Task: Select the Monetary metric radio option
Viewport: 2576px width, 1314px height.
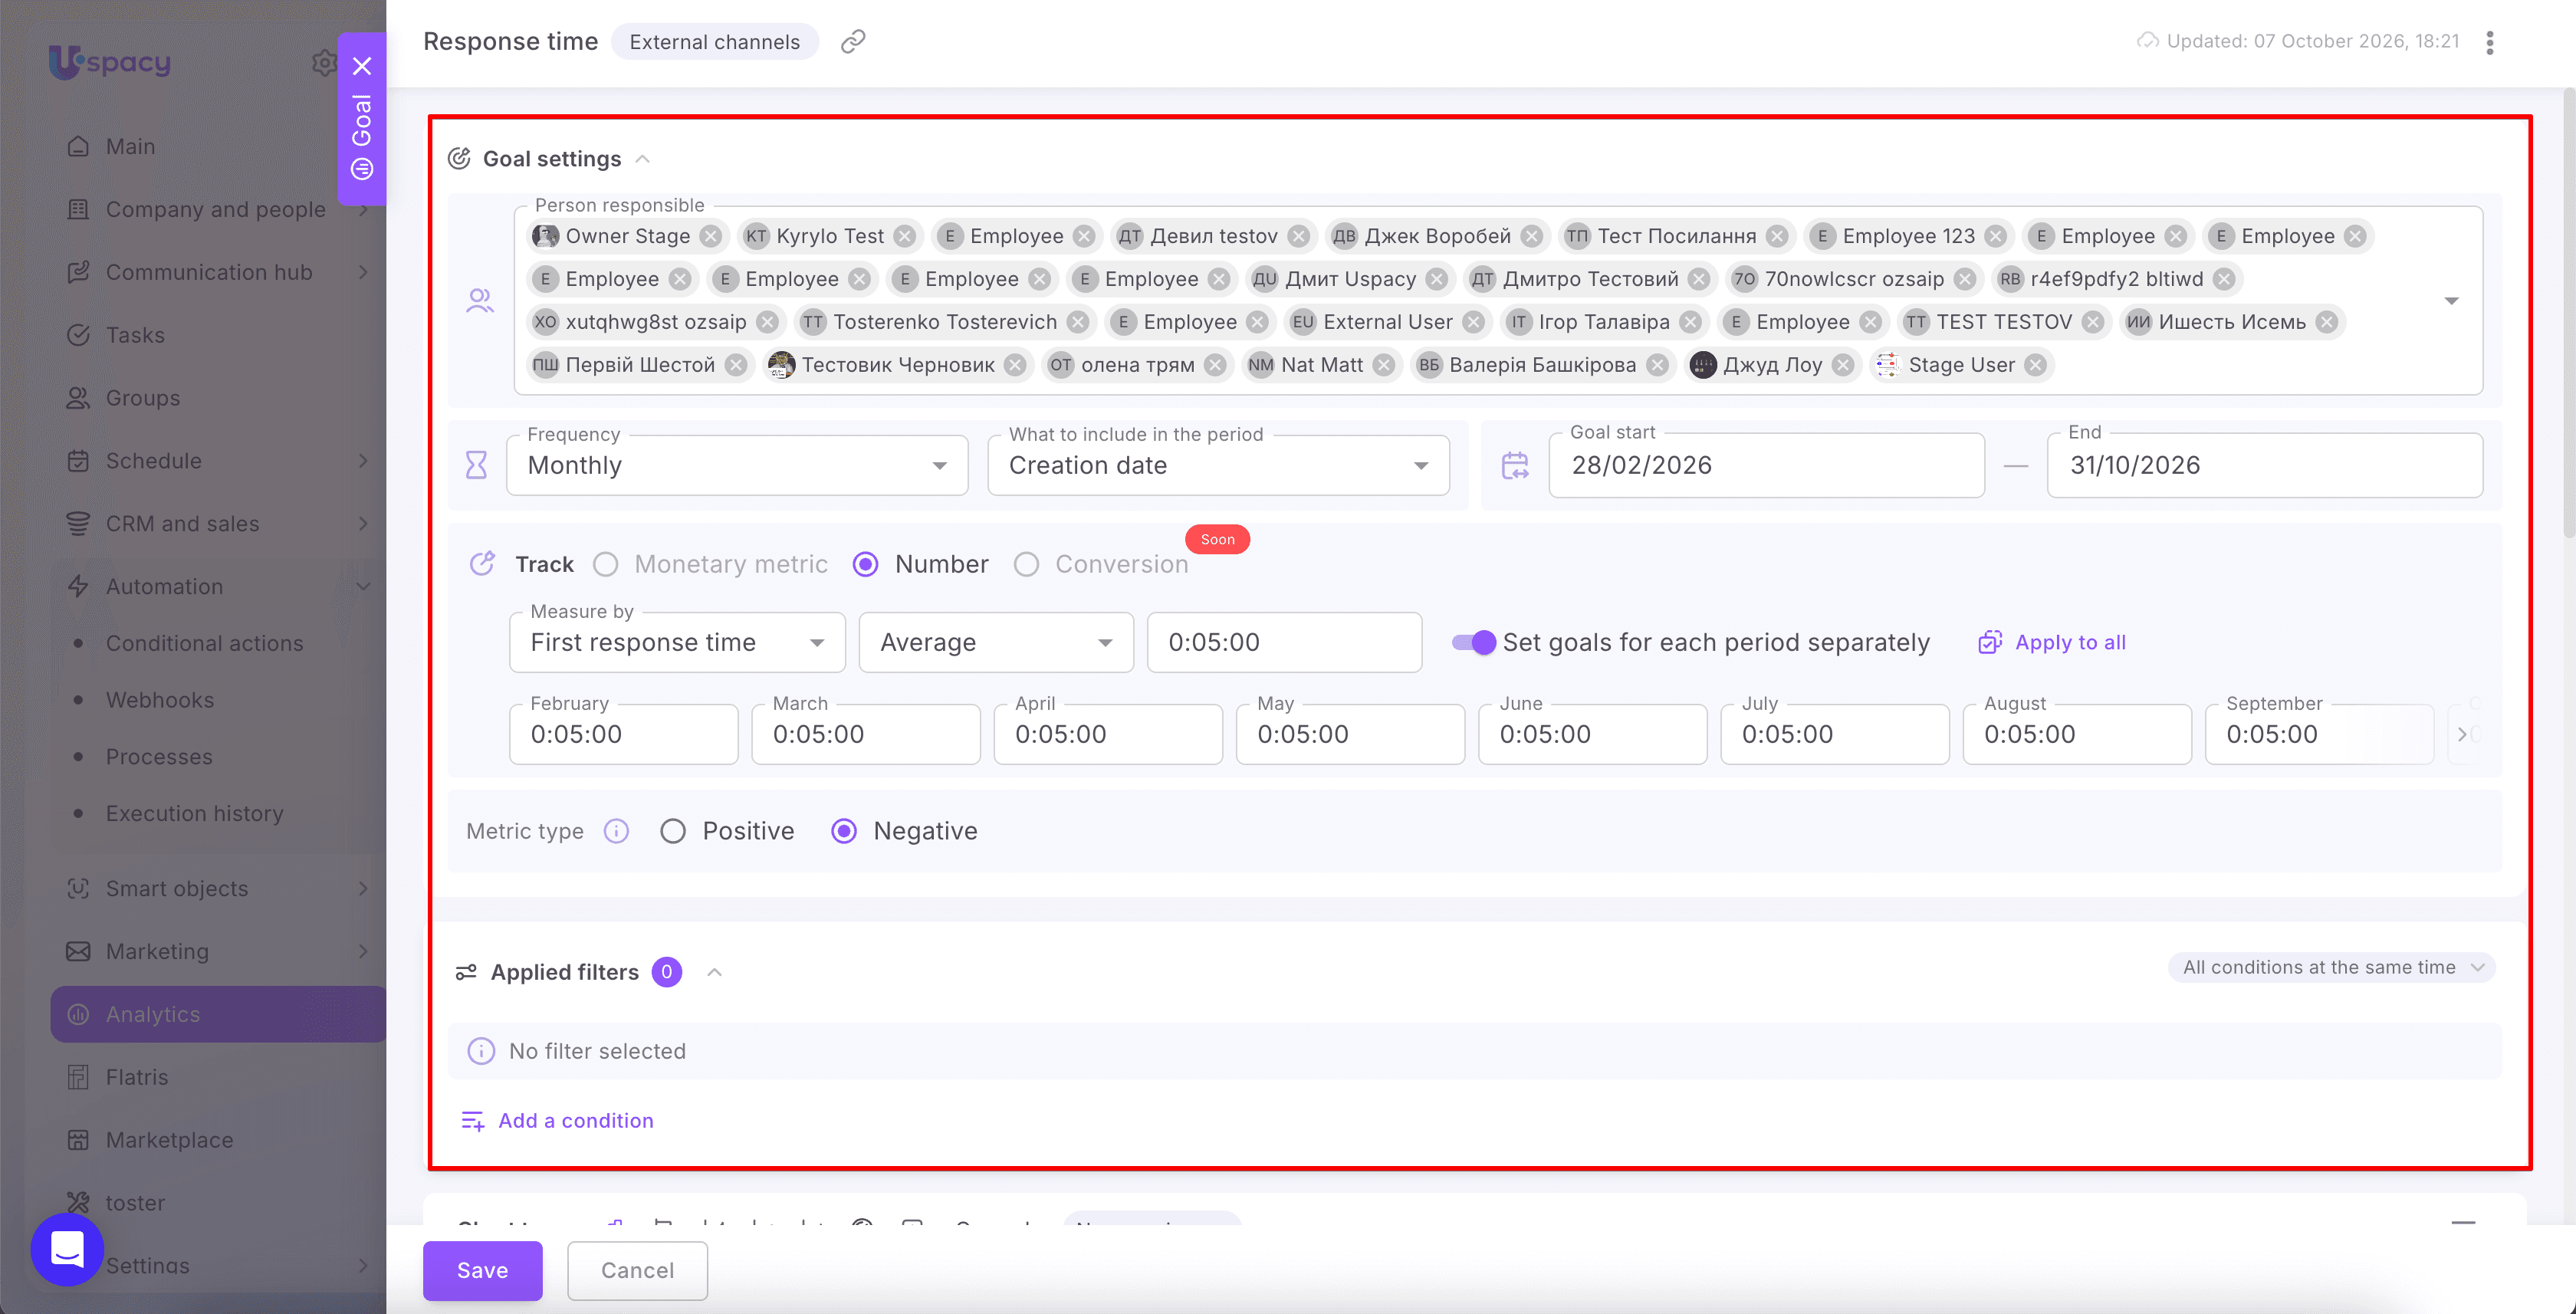Action: 605,564
